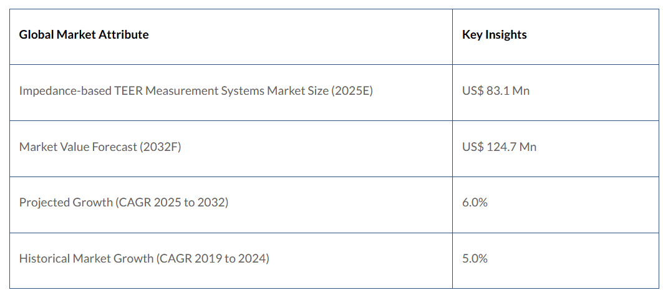This screenshot has width=663, height=295.
Task: Click the Projected Growth row label
Action: (123, 203)
